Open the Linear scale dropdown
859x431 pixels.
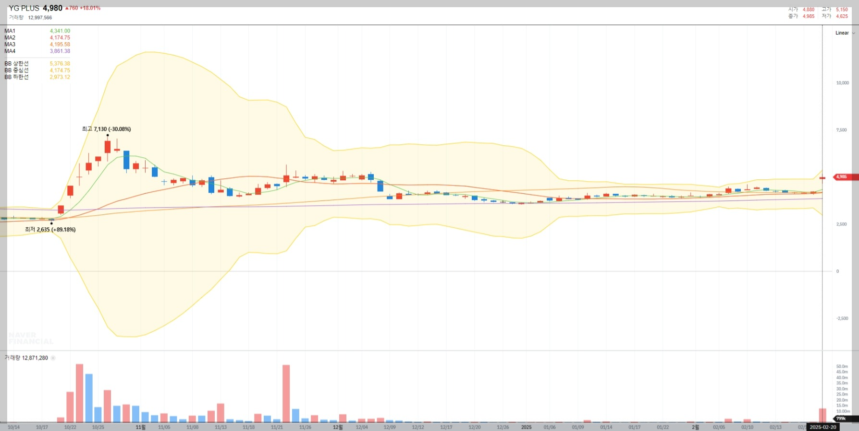(845, 33)
